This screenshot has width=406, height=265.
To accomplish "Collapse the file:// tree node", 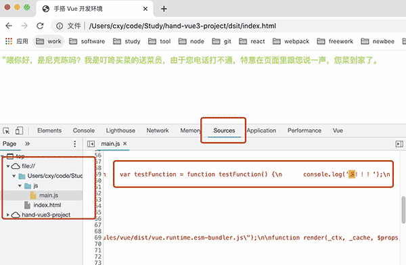I will point(8,166).
